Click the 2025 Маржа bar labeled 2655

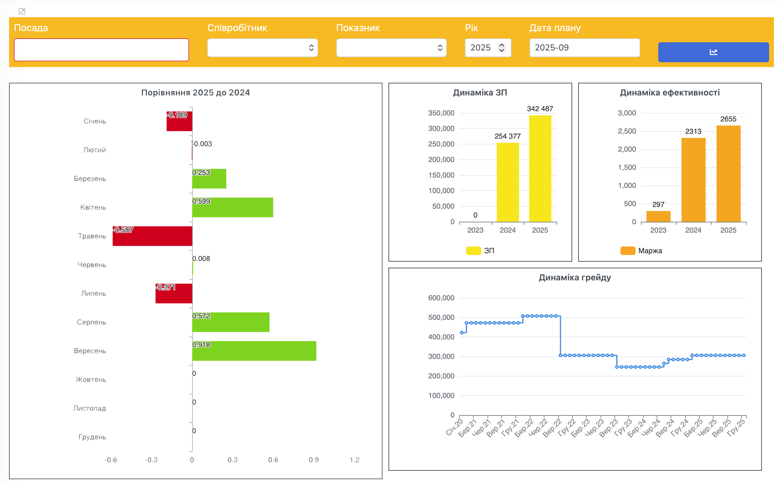click(x=728, y=173)
